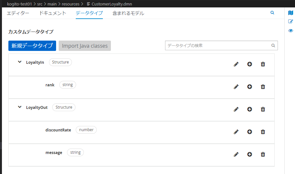Click the file icon next to CustomerLoyalty.dmn
Screen dimensions: 295x174
(88, 4)
